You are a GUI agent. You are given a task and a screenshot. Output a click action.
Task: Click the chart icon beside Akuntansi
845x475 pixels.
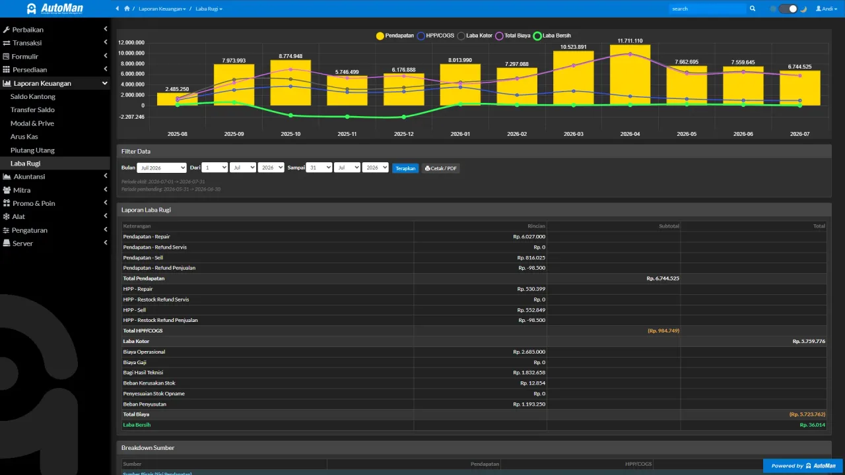7,176
